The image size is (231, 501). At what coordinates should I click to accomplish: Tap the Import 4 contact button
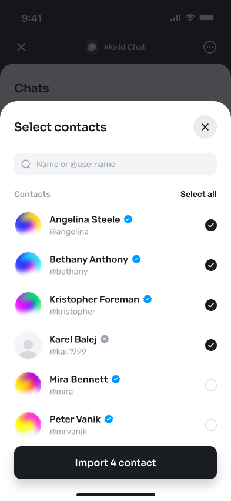115,463
